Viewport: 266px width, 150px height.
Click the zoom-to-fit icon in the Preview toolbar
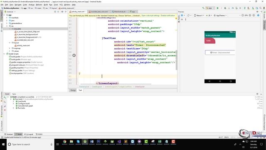254,15
